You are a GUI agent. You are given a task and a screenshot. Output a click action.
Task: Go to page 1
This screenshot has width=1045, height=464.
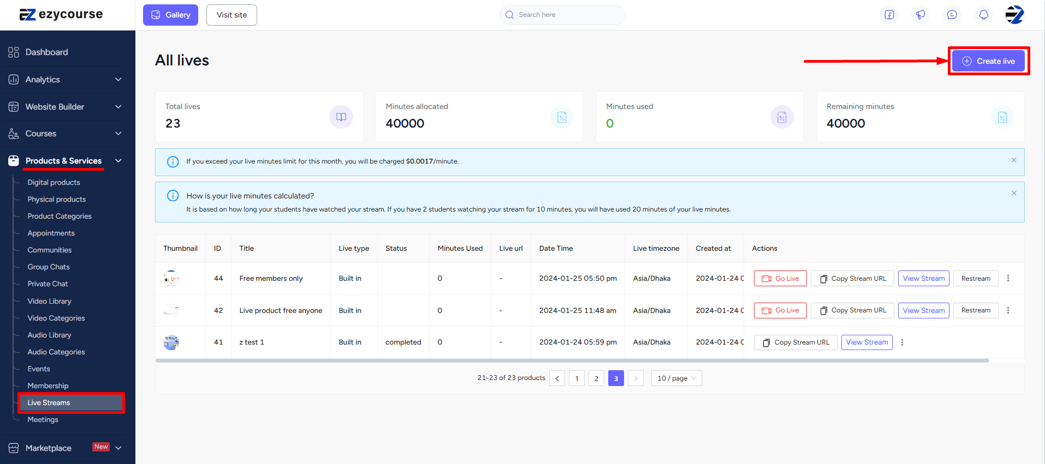click(x=577, y=378)
